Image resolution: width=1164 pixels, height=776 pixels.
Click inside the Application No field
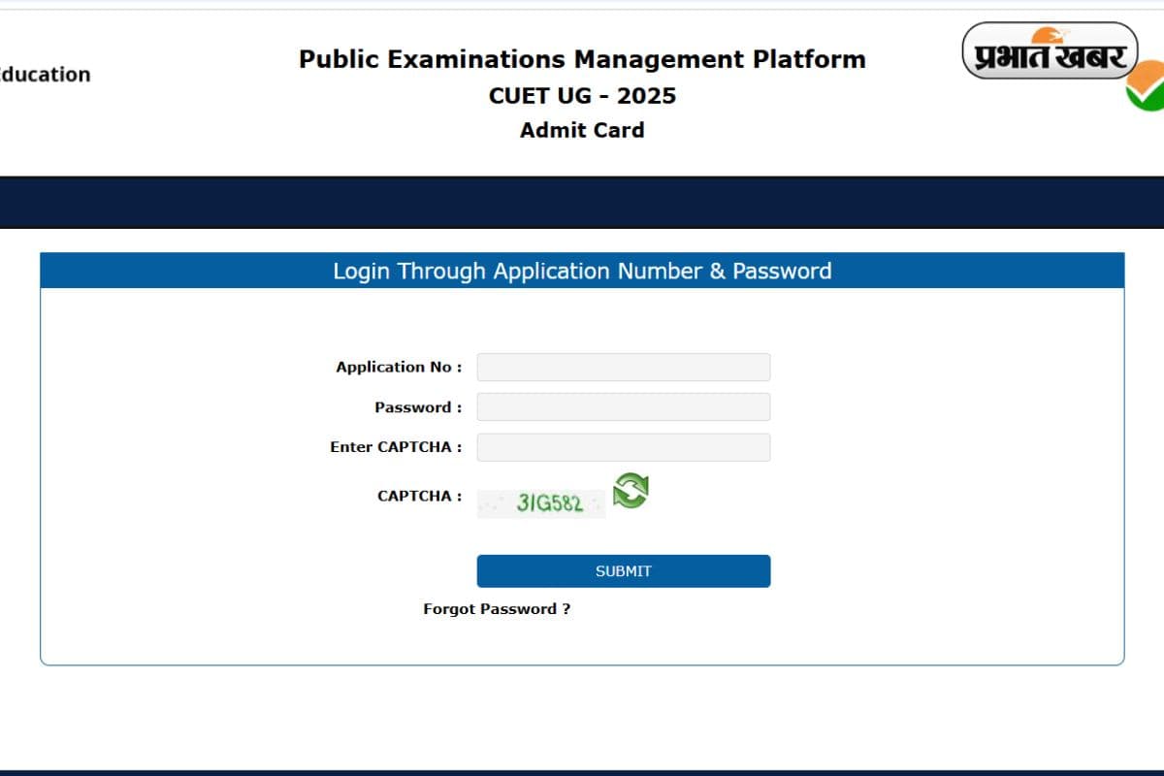tap(623, 367)
